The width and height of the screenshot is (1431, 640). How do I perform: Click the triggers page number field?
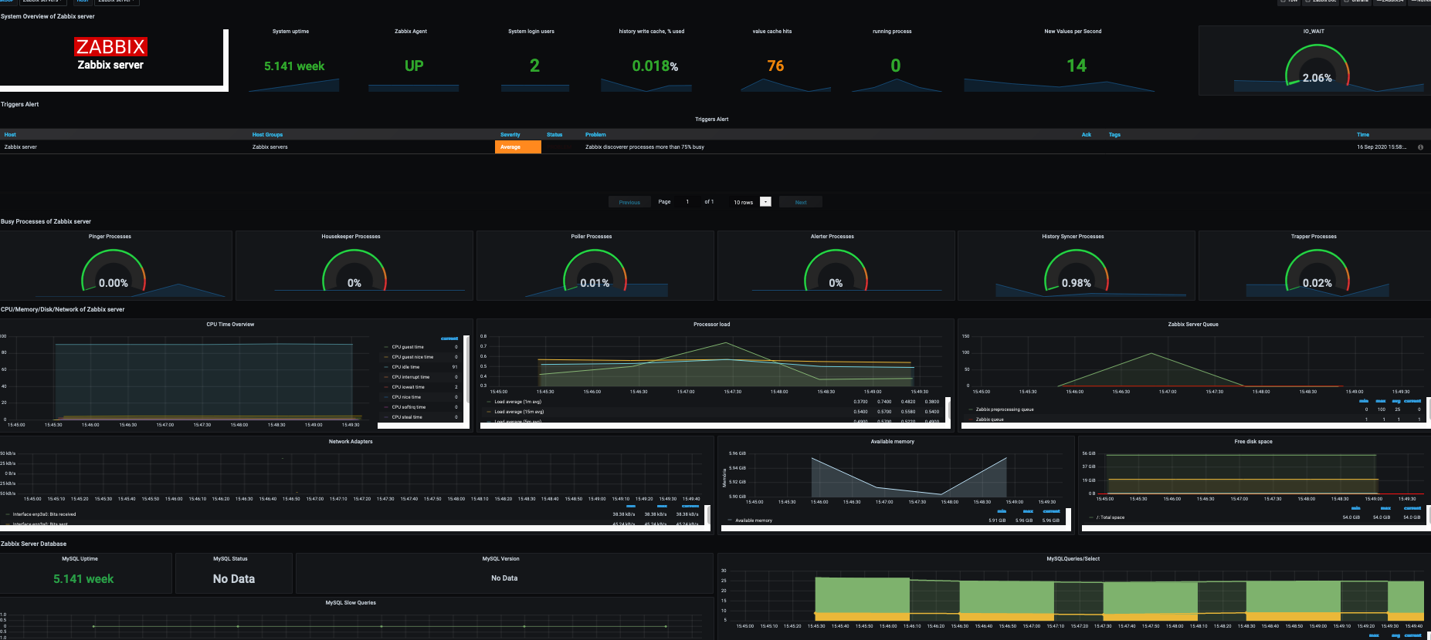(x=687, y=202)
